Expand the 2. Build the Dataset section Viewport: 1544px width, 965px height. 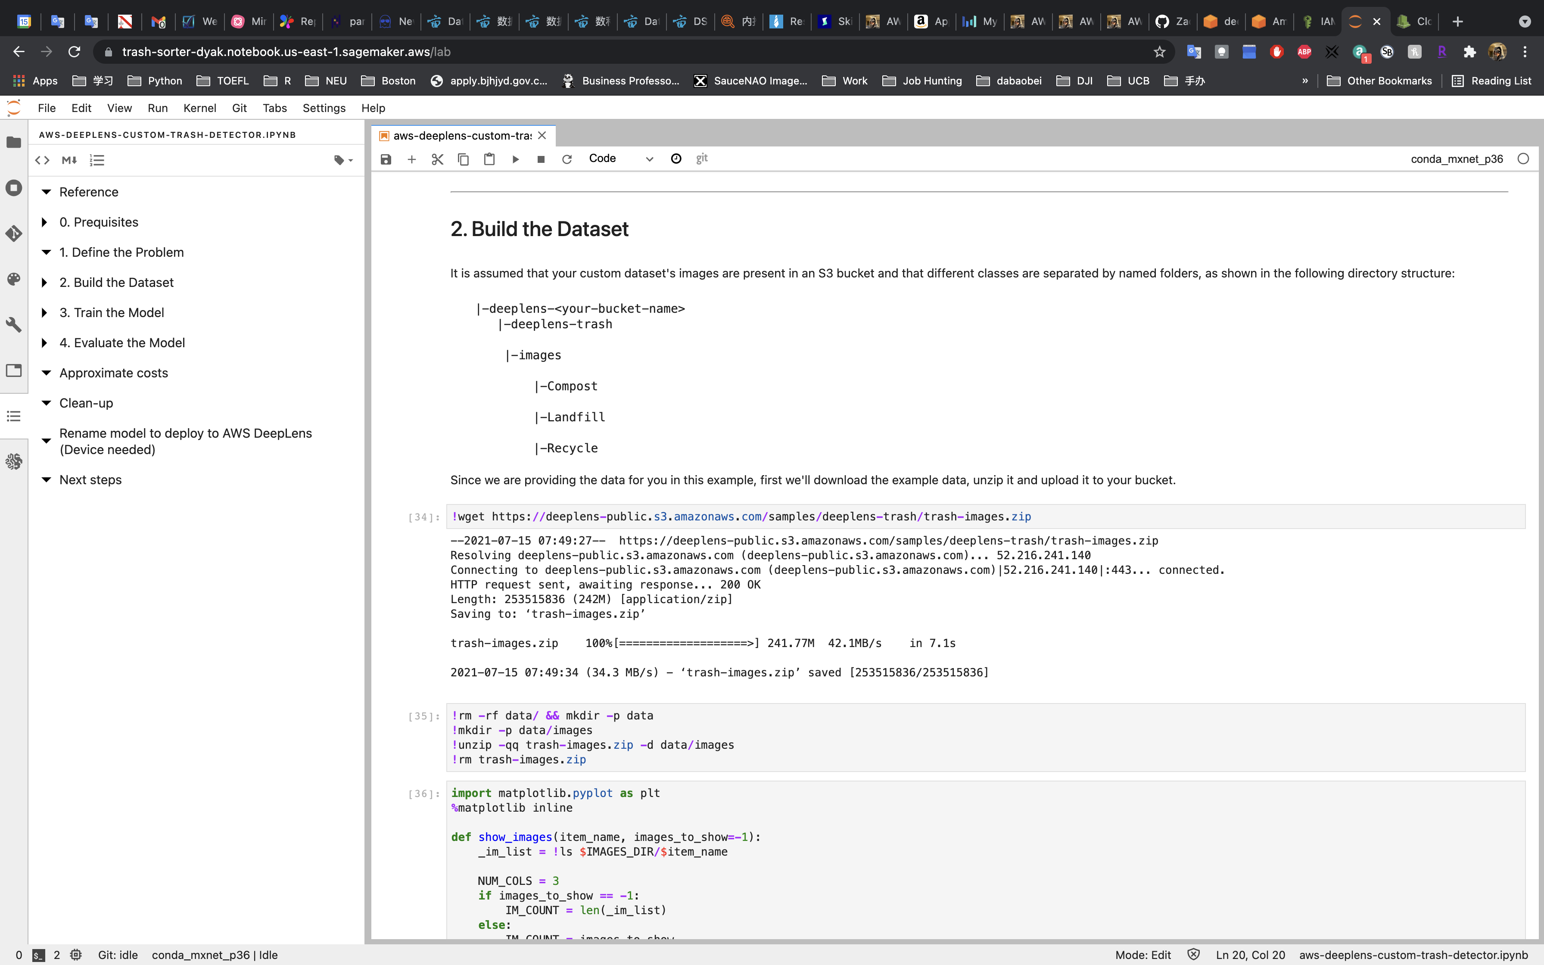coord(44,283)
